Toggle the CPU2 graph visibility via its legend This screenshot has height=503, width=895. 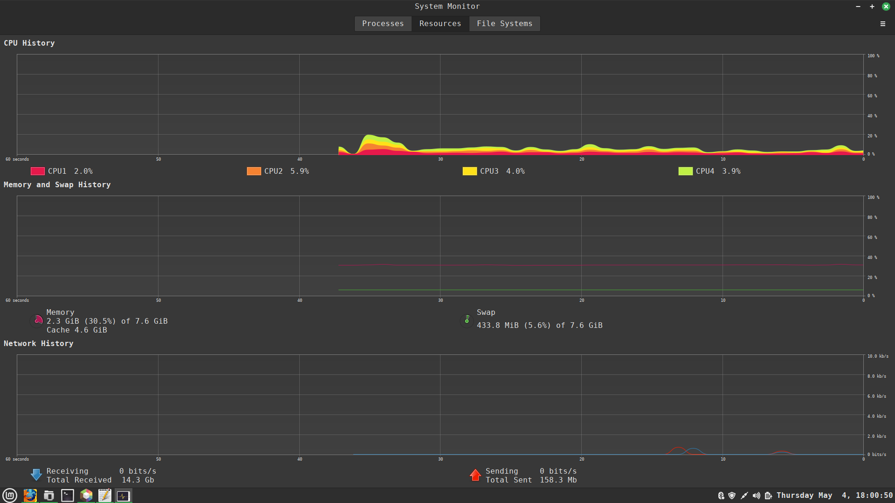point(254,171)
